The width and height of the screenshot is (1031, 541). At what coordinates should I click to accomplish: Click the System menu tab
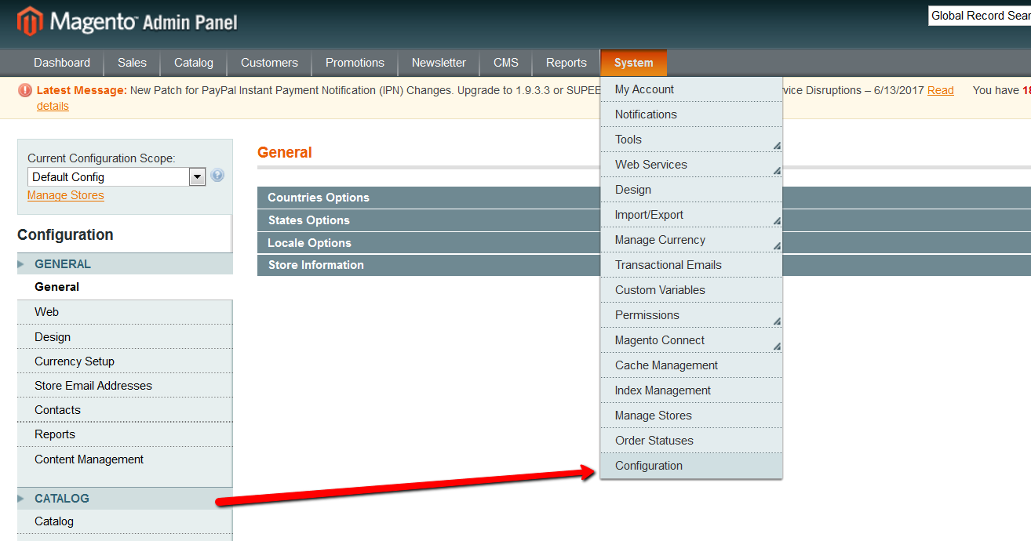634,63
